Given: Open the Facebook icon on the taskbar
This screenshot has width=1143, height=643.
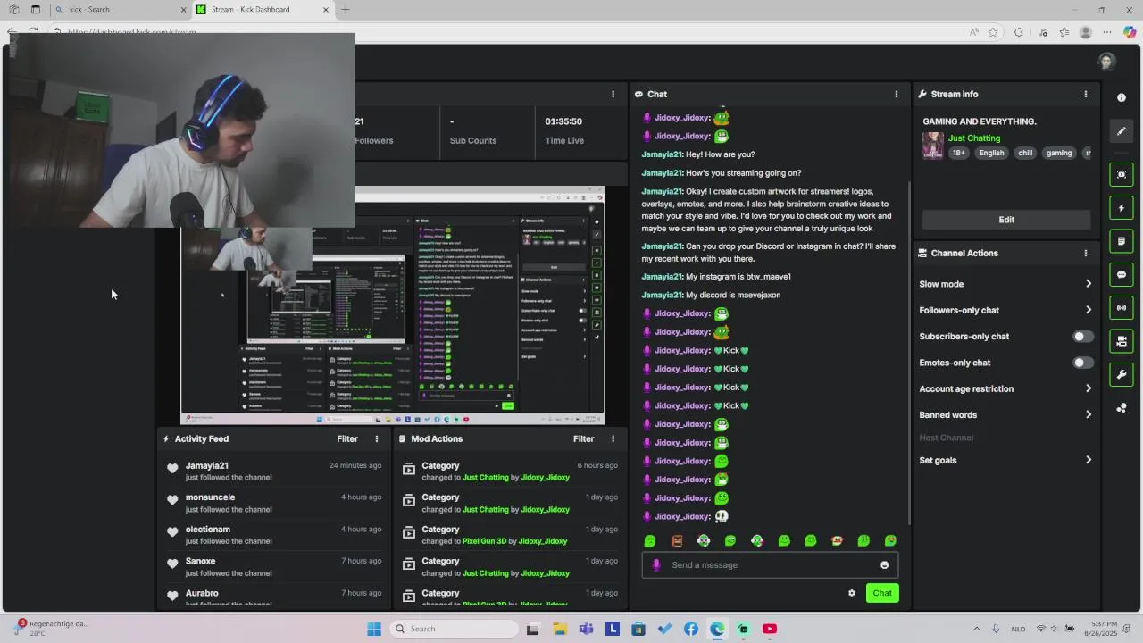Looking at the screenshot, I should pyautogui.click(x=691, y=629).
